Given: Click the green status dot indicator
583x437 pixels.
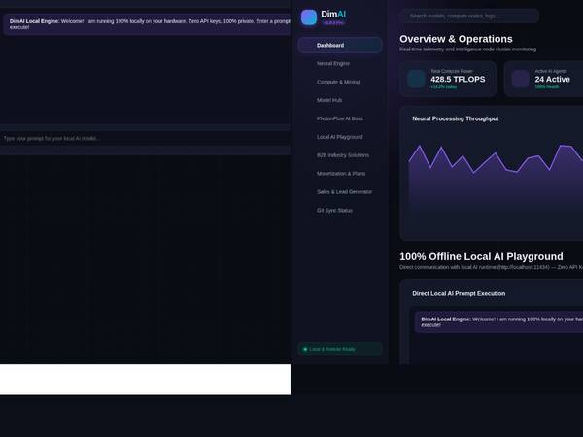Looking at the screenshot, I should pos(305,349).
